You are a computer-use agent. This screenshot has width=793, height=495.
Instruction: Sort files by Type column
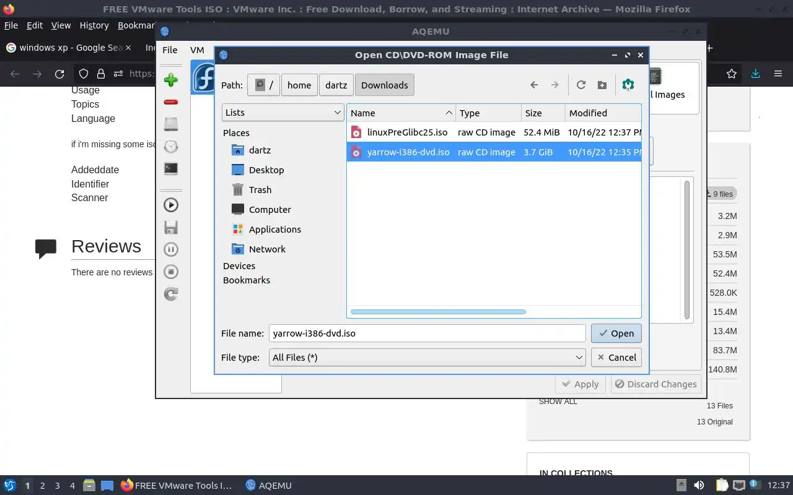488,113
